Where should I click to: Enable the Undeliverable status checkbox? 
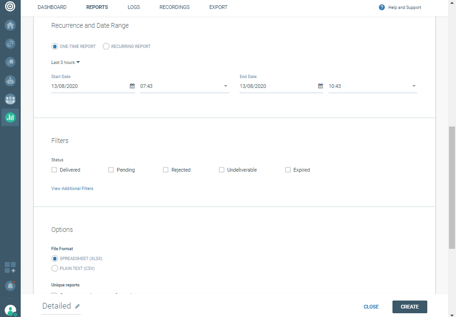(222, 170)
